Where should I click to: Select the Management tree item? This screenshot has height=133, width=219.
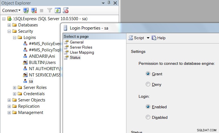pos(31,113)
